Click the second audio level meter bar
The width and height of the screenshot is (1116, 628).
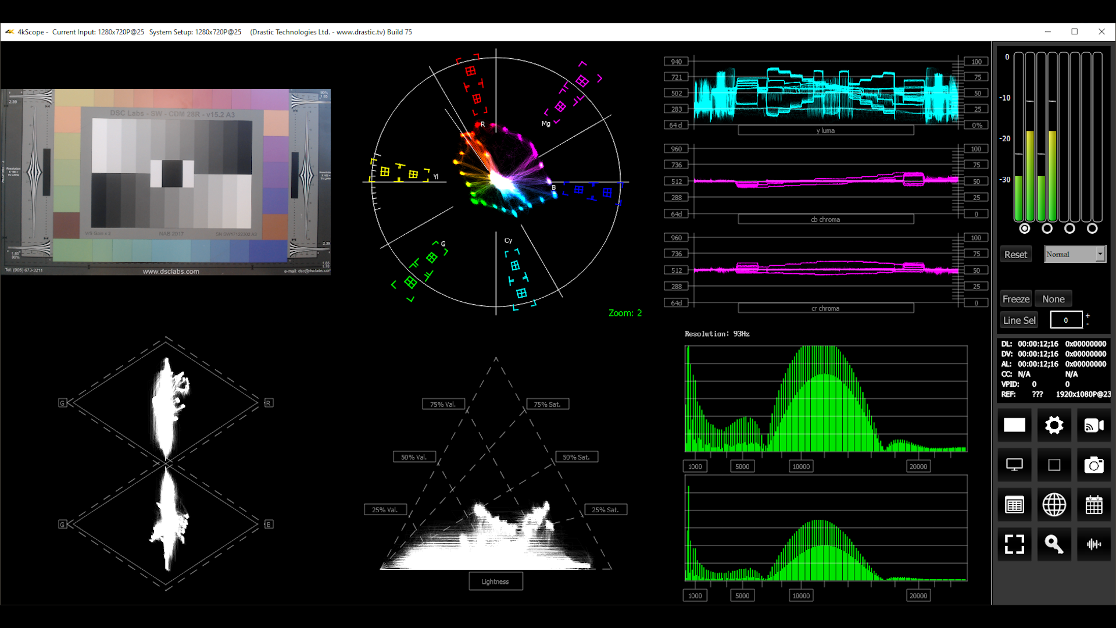coord(1030,137)
